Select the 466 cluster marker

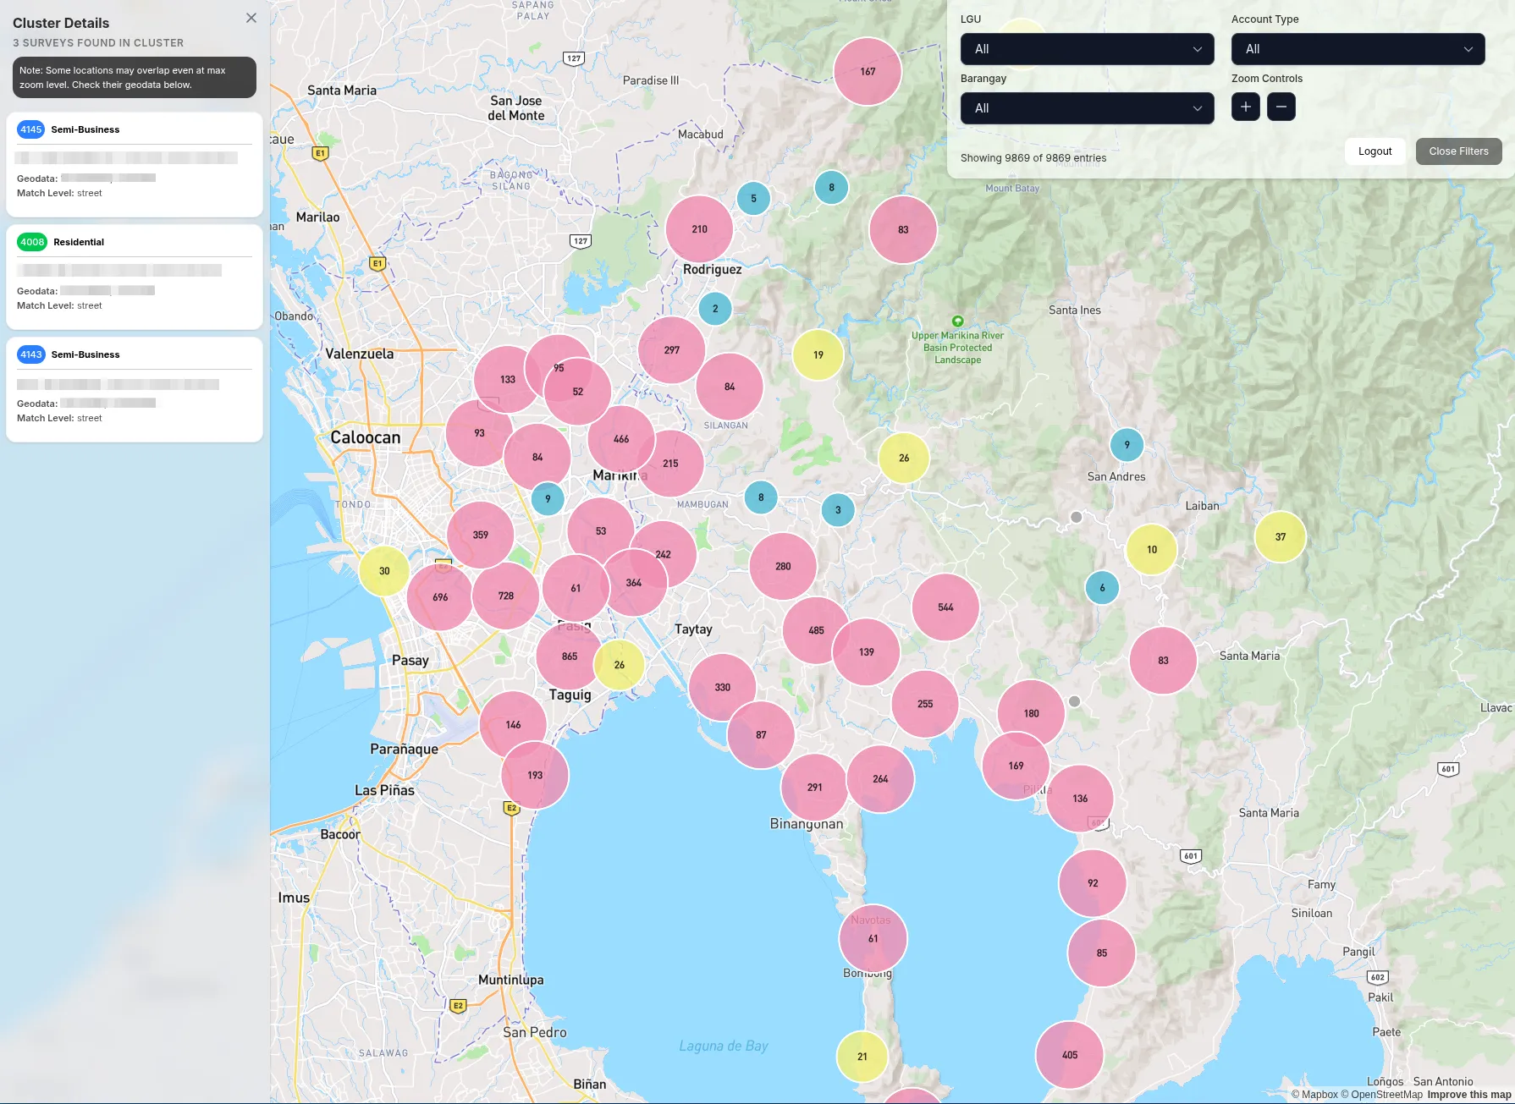pos(621,440)
